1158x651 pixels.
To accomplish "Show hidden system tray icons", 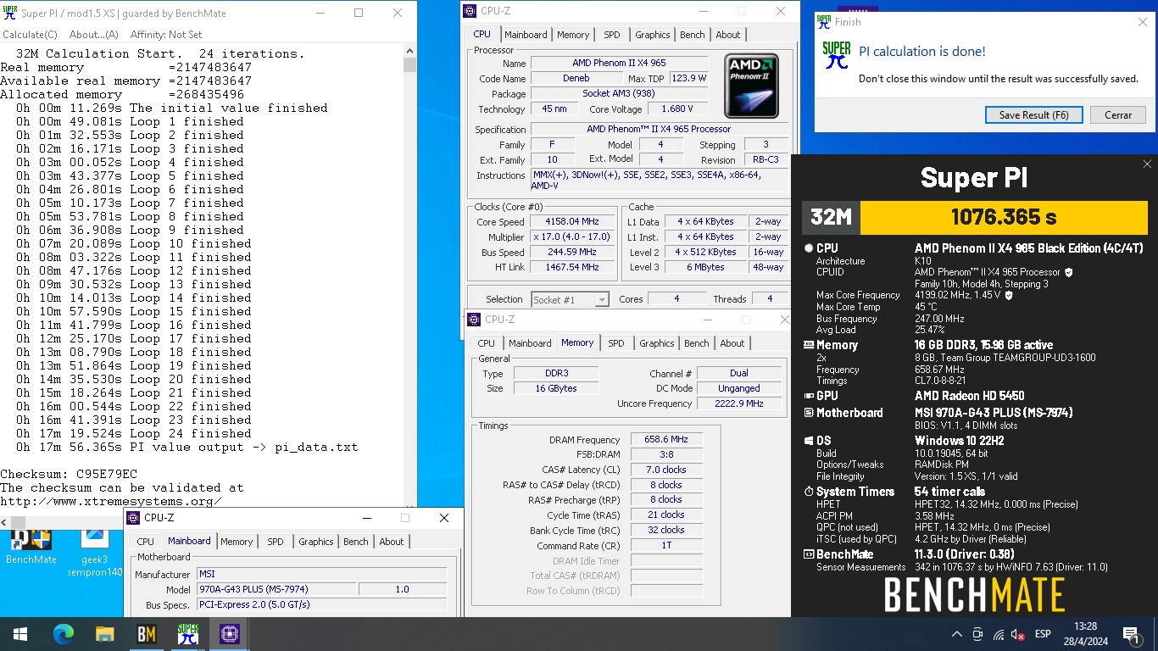I will (957, 634).
